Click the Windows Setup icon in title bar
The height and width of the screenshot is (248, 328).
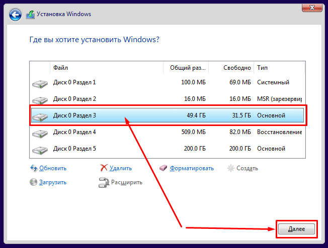click(x=30, y=15)
